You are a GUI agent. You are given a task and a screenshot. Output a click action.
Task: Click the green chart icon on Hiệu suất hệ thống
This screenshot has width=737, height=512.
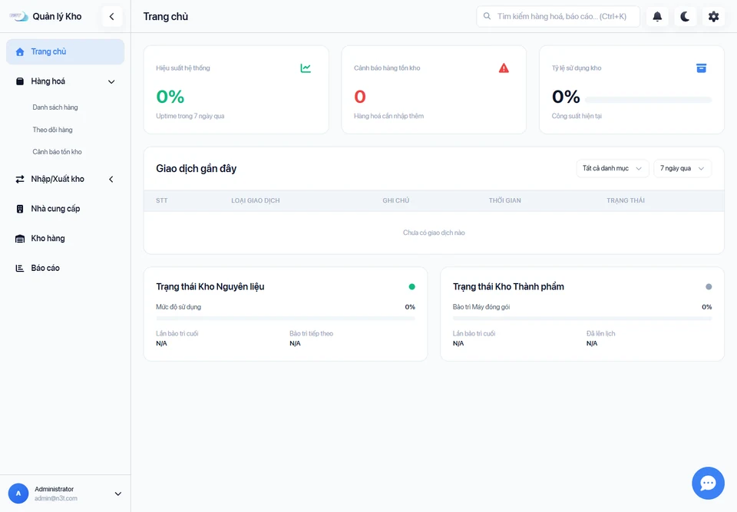[x=306, y=68]
